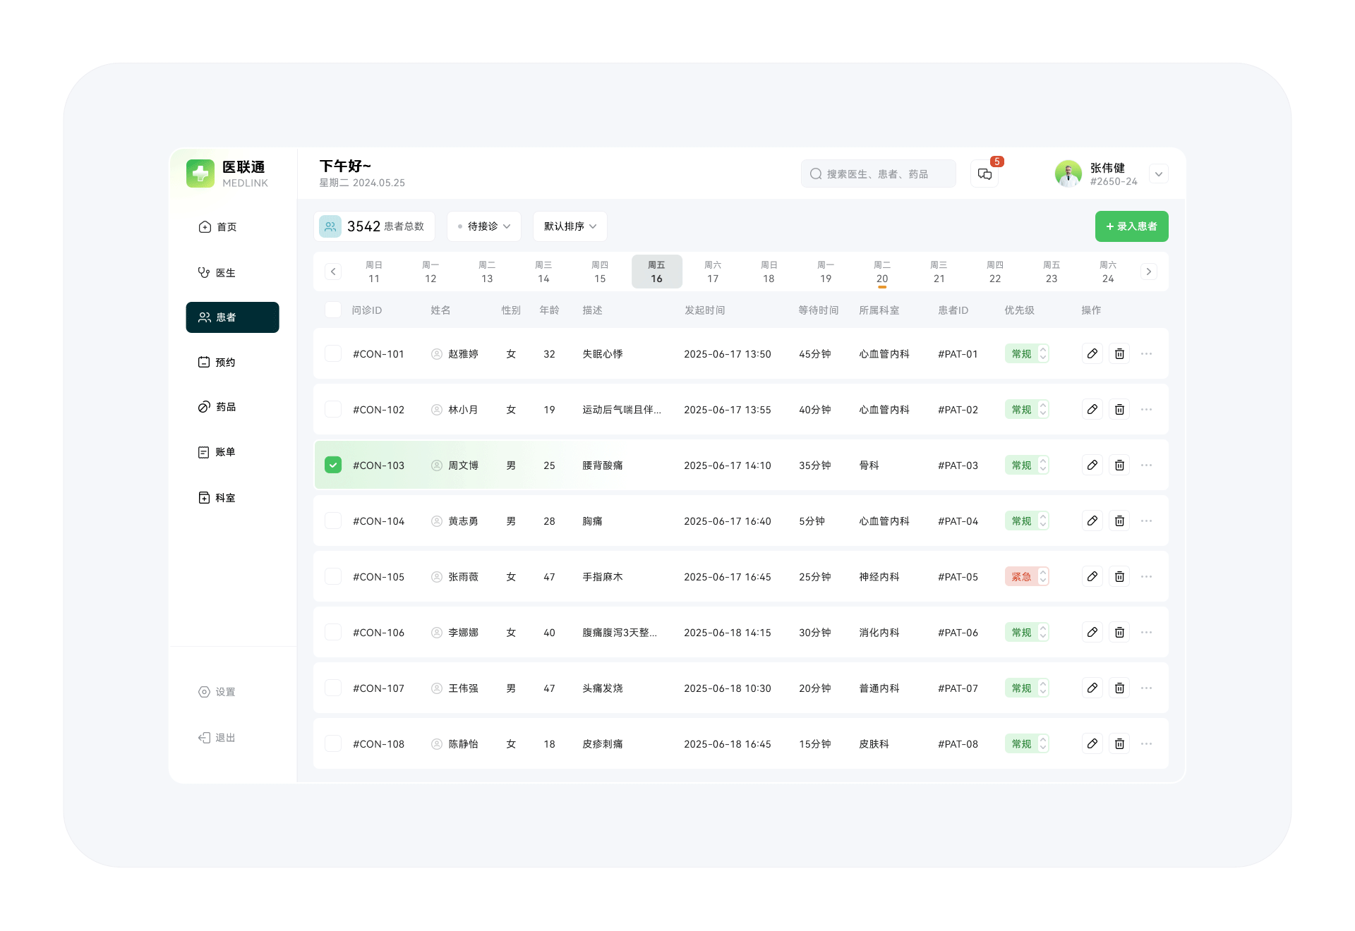Open the chat messages icon

coord(984,174)
